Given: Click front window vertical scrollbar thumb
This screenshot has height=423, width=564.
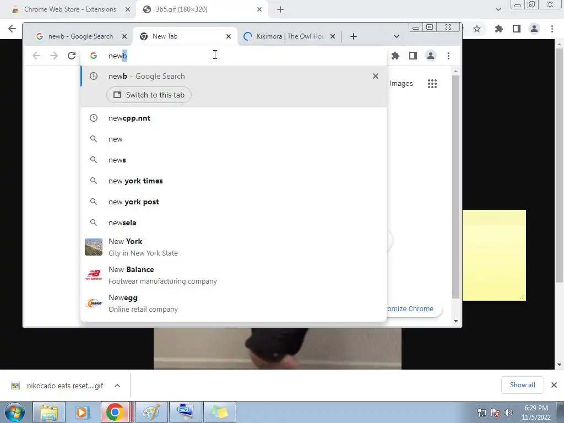Looking at the screenshot, I should (x=455, y=187).
